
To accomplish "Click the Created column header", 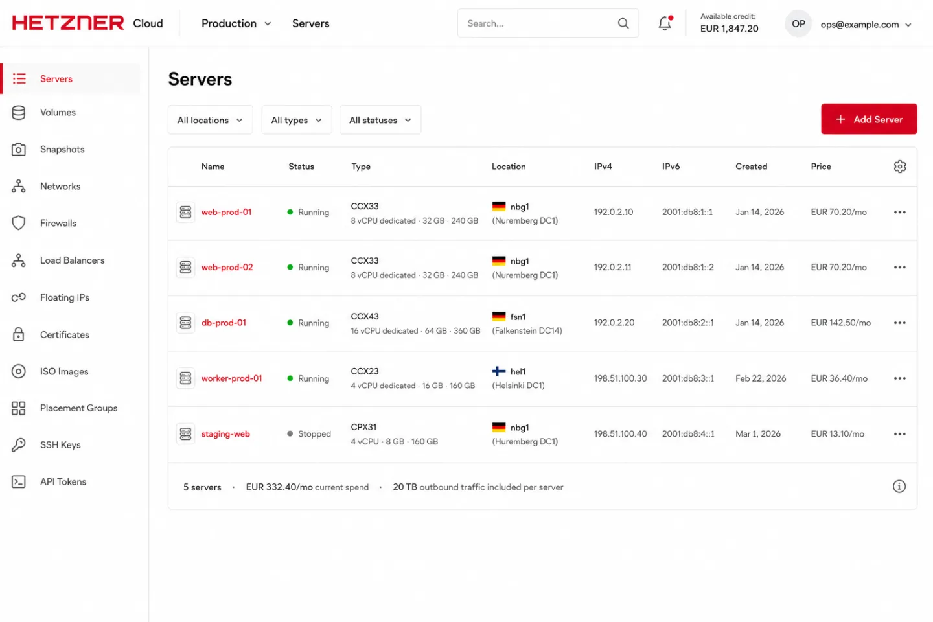I will [751, 167].
